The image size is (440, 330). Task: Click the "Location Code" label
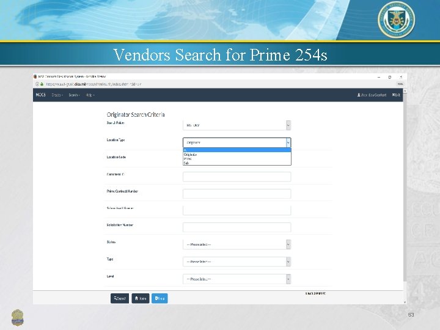point(116,157)
